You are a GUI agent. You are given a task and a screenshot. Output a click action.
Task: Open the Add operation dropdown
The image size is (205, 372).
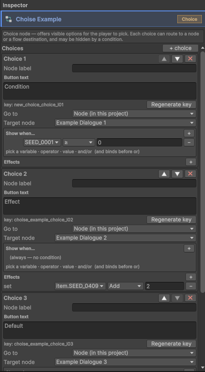coord(126,286)
